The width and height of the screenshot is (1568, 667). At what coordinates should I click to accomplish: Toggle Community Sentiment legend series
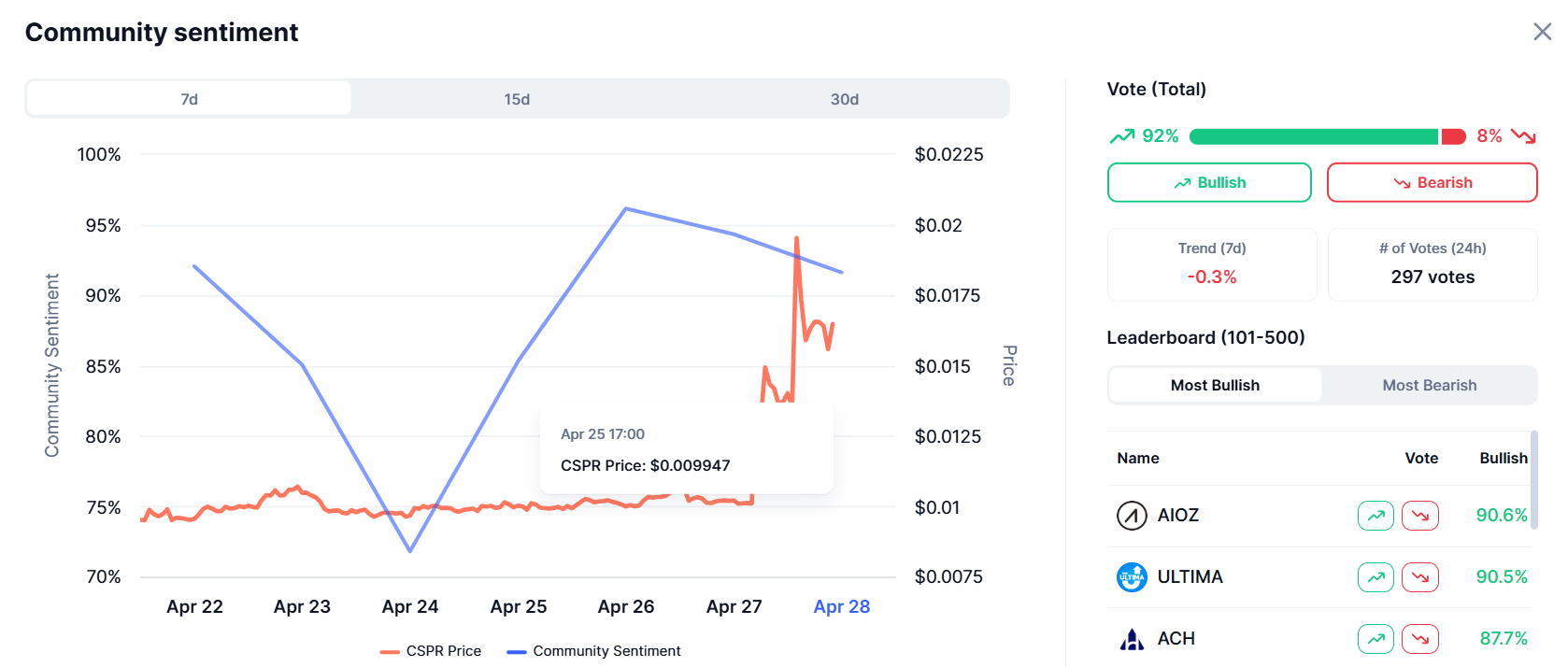[594, 651]
